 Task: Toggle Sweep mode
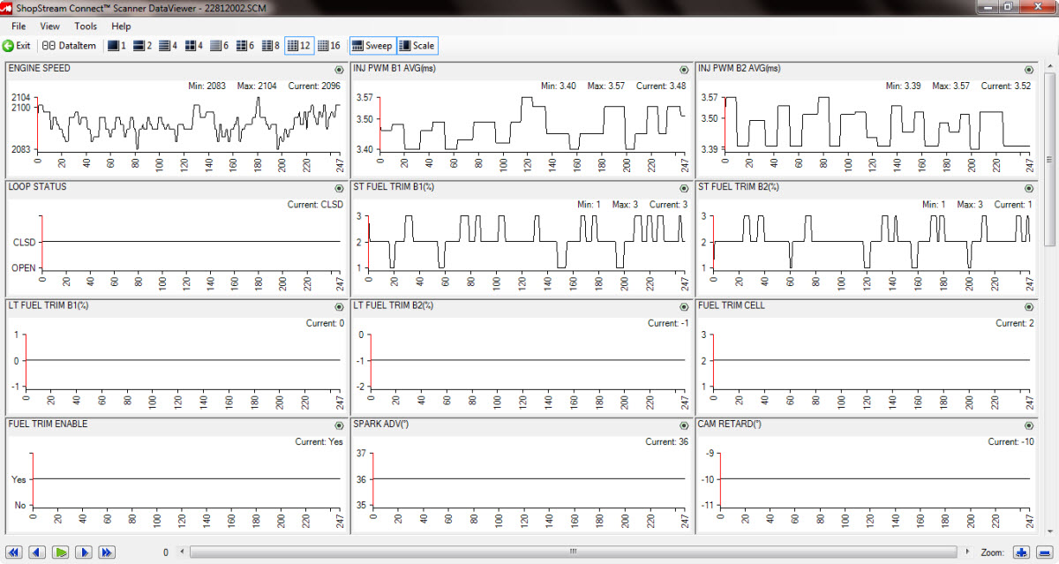[x=372, y=45]
